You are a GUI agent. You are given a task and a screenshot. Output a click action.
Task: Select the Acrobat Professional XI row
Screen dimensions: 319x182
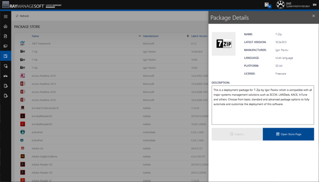click(x=111, y=108)
